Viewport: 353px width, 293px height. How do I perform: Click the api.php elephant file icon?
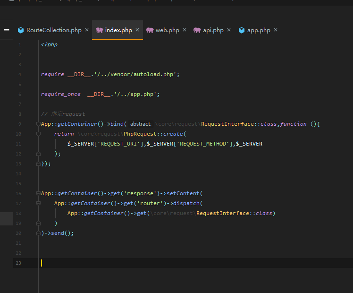click(197, 30)
